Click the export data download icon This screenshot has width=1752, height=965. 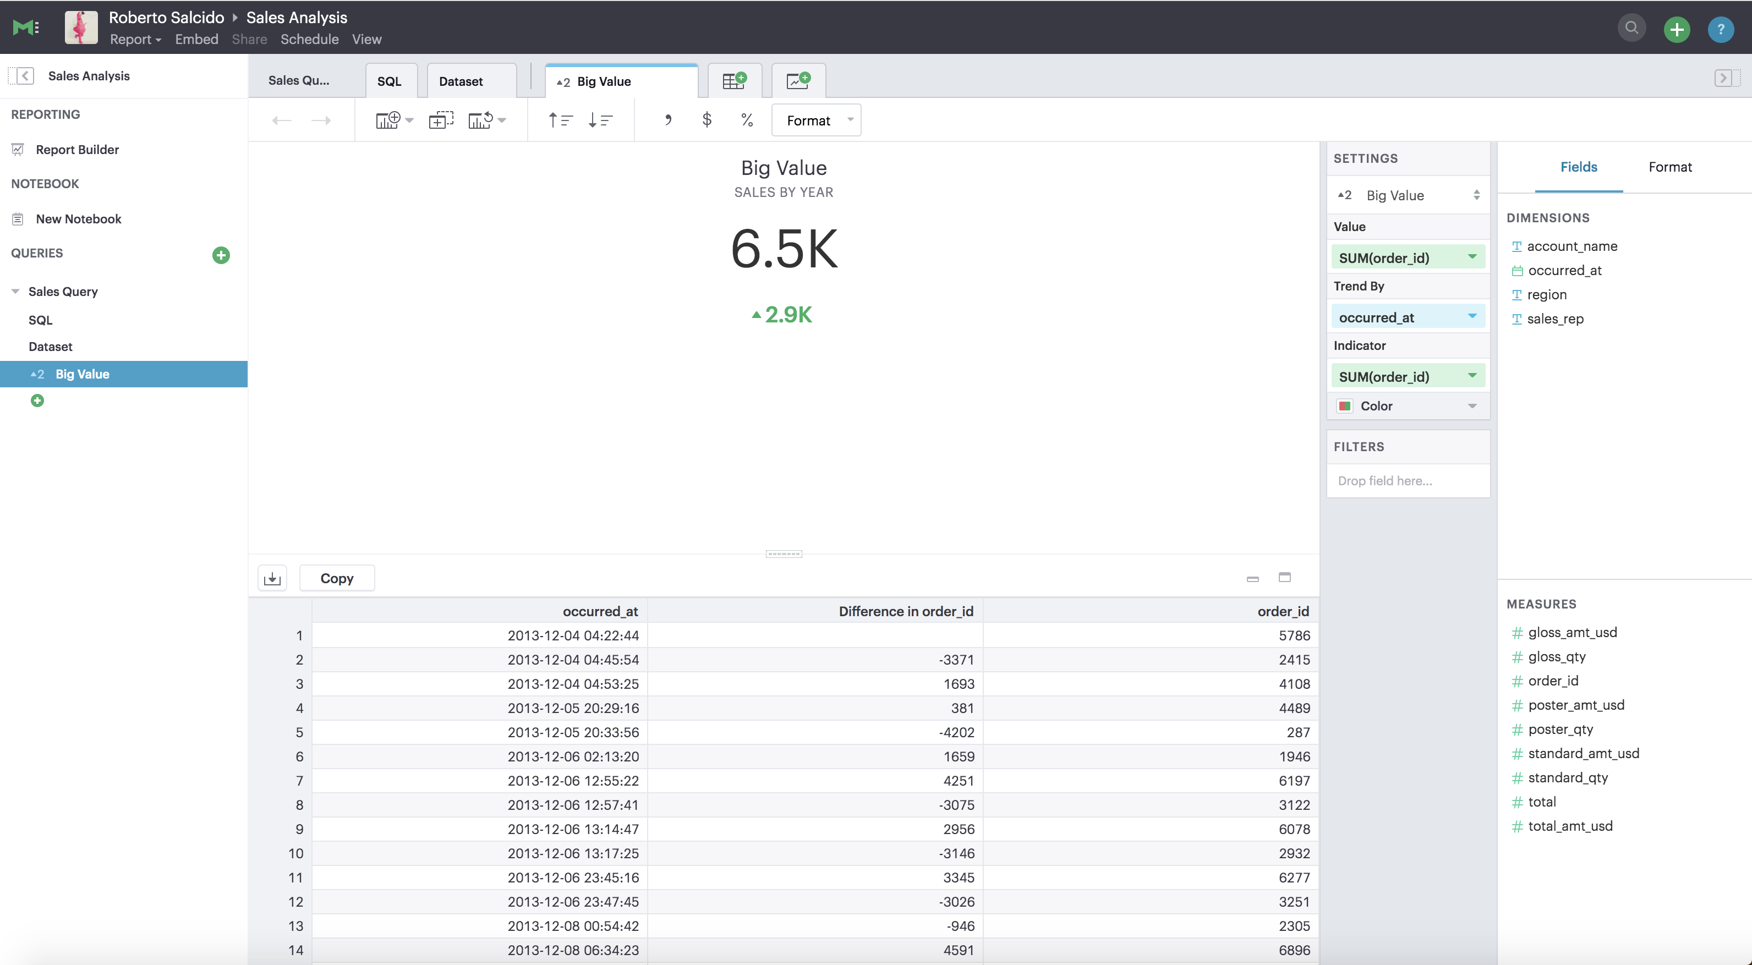pos(272,578)
